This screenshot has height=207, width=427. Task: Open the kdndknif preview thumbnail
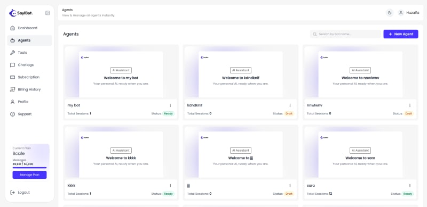click(241, 72)
